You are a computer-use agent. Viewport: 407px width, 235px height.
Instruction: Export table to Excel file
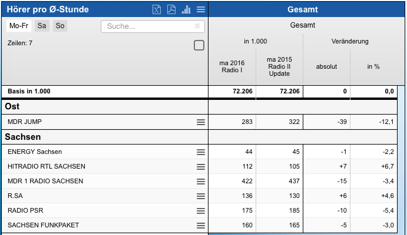pos(157,9)
